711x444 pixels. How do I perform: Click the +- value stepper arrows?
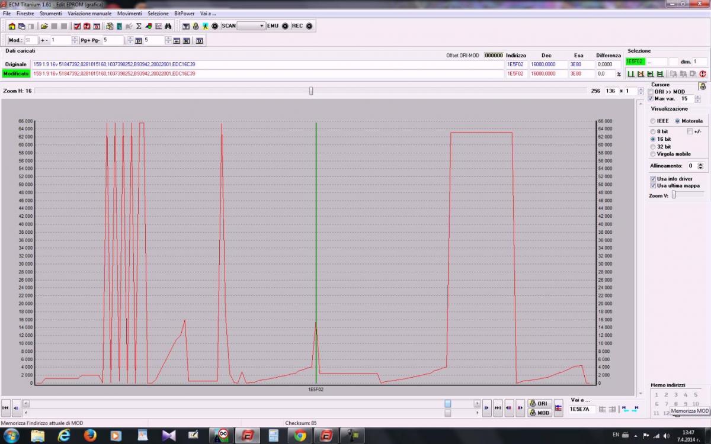click(75, 40)
